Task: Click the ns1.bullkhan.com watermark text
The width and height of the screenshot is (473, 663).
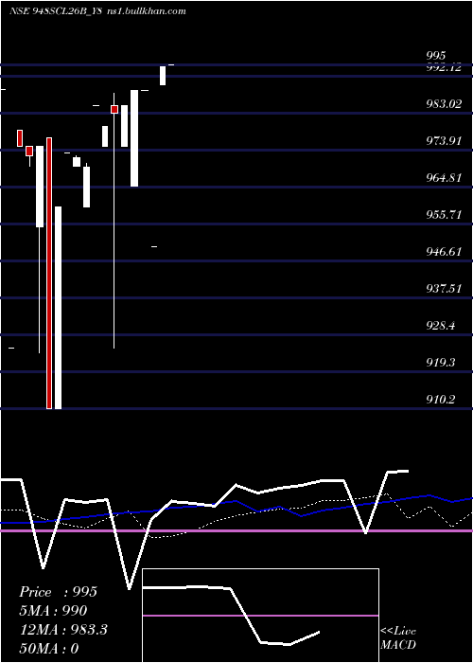Action: pos(146,11)
